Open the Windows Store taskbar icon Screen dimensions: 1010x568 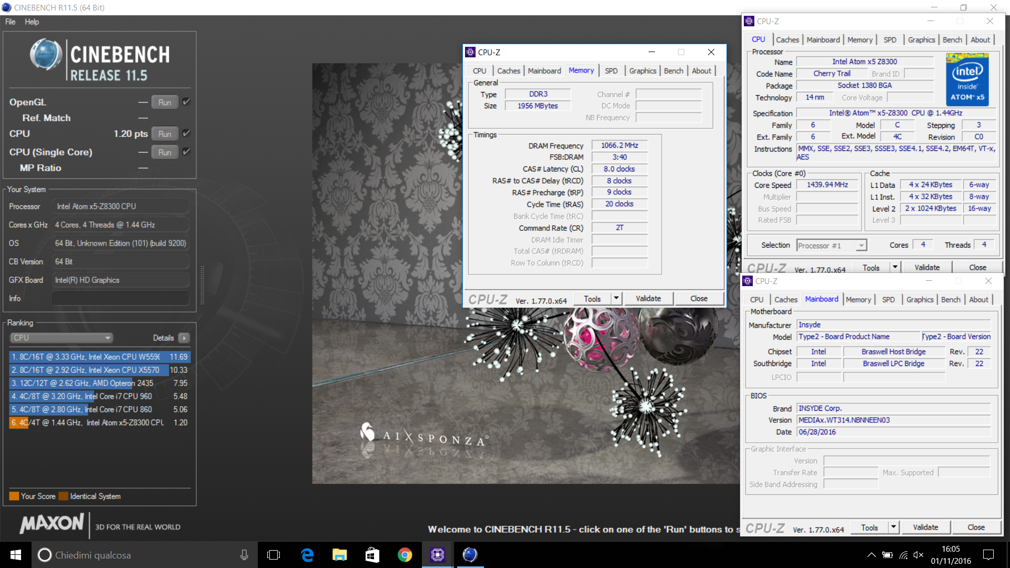(372, 555)
